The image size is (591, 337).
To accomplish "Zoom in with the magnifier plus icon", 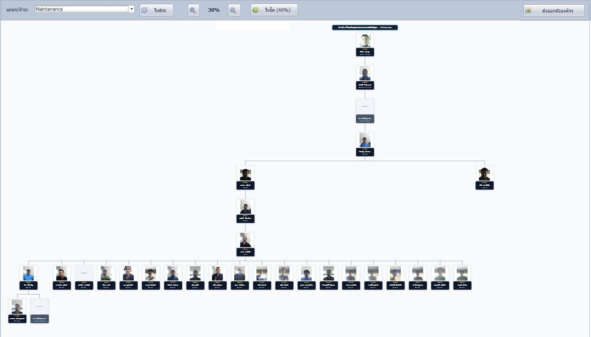I will coord(193,10).
